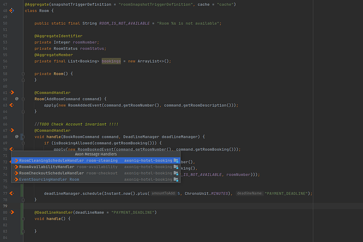Click the fold end marker on line 78
Viewport: 363px width, 242px height.
(23, 199)
